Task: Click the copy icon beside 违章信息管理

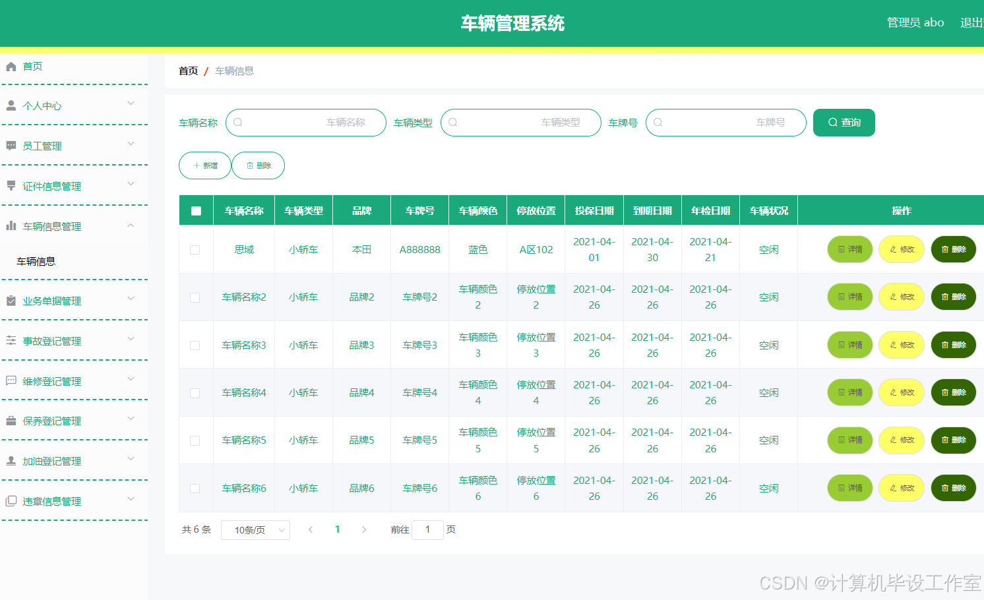Action: point(11,501)
